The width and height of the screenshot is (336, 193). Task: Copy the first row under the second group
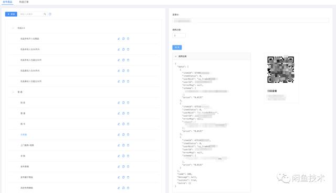click(x=123, y=103)
